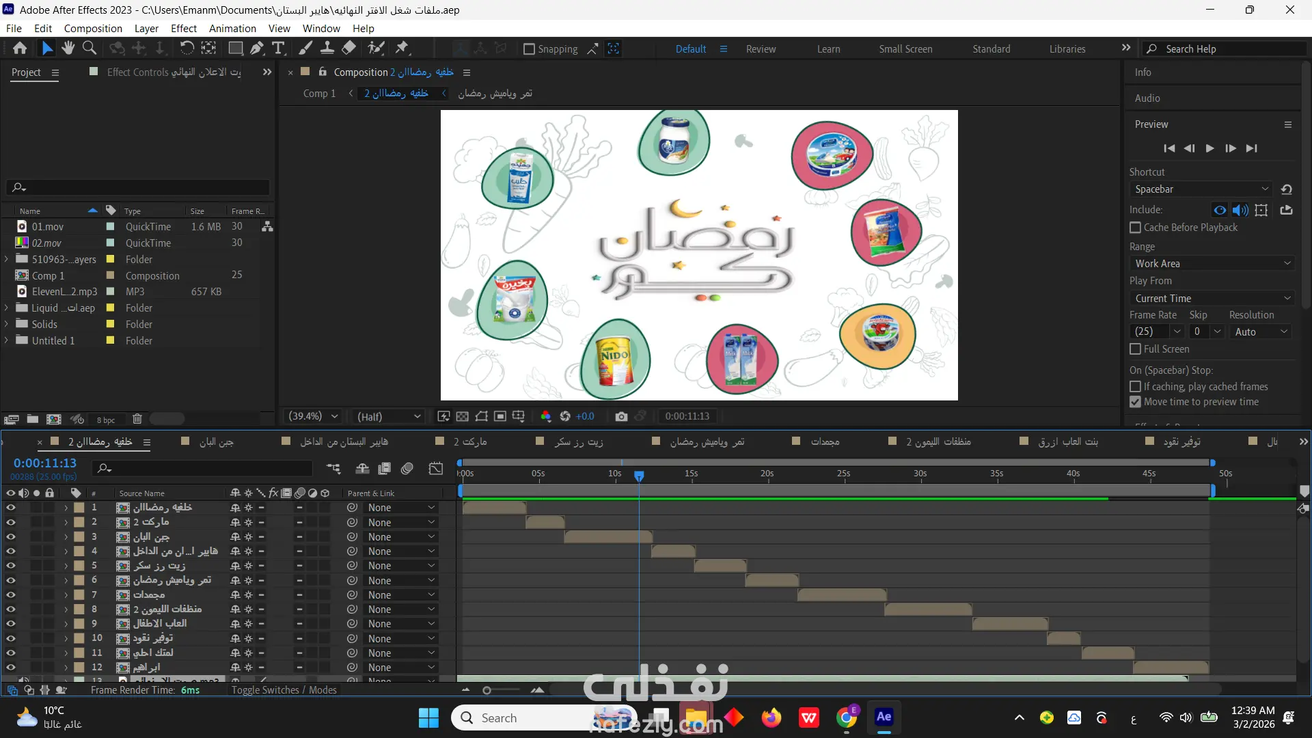
Task: Click the timeline zoom slider handle
Action: tap(487, 691)
